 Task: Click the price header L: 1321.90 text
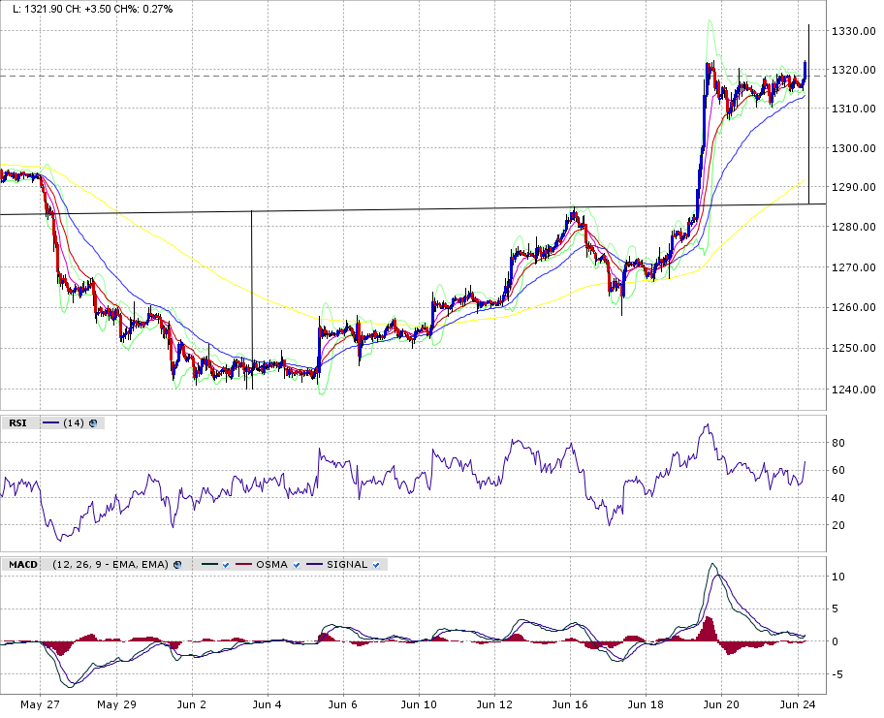point(40,10)
